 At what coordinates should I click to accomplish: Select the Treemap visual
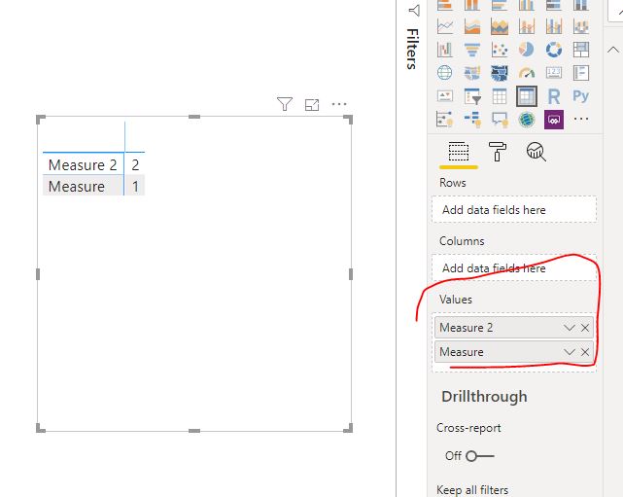tap(581, 50)
